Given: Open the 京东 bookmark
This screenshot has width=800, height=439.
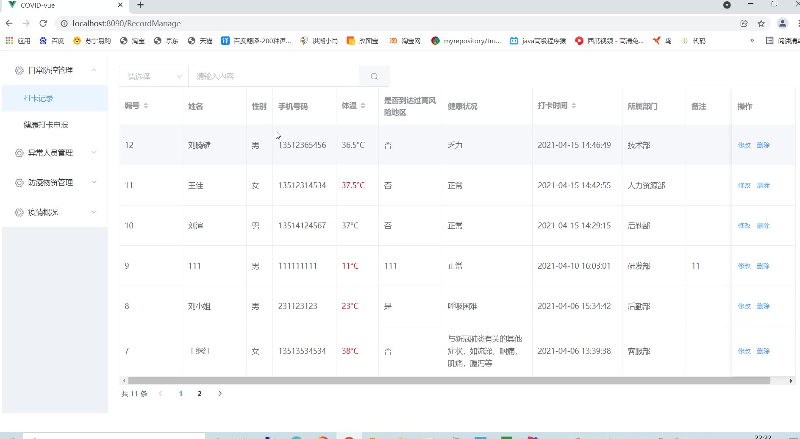Looking at the screenshot, I should 166,41.
